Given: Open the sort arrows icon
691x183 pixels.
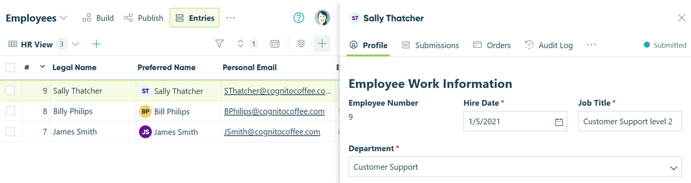Looking at the screenshot, I should click(x=240, y=44).
